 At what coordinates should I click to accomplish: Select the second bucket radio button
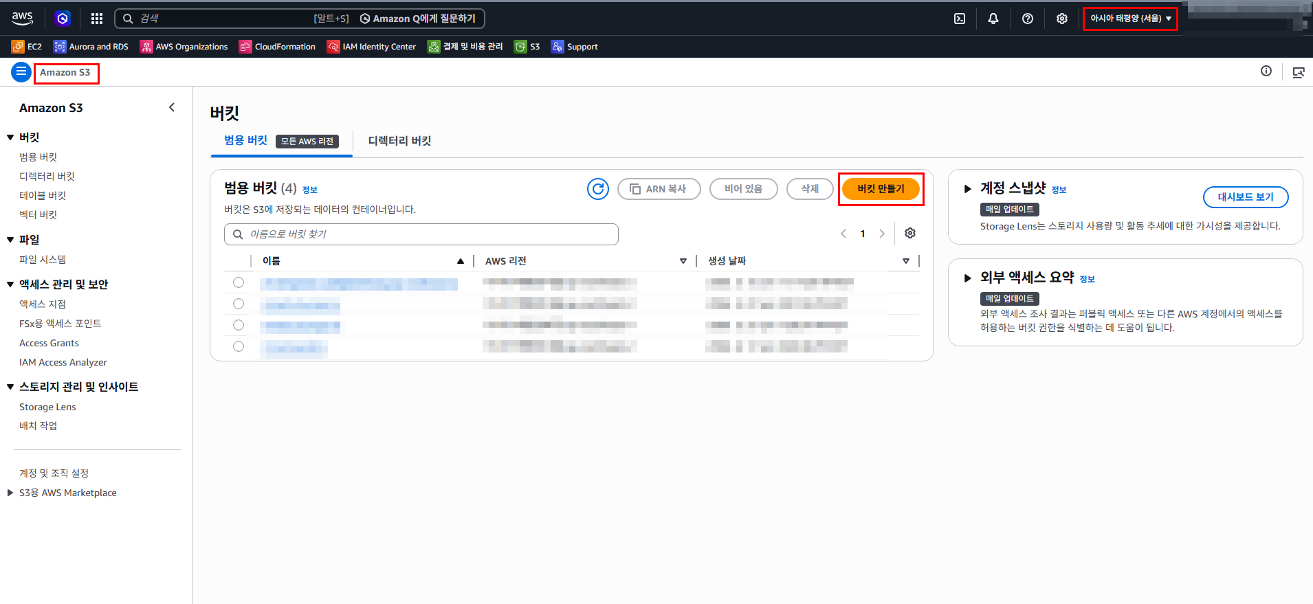coord(239,304)
